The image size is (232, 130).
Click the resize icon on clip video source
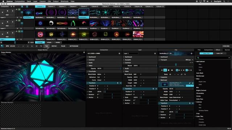tap(190, 83)
